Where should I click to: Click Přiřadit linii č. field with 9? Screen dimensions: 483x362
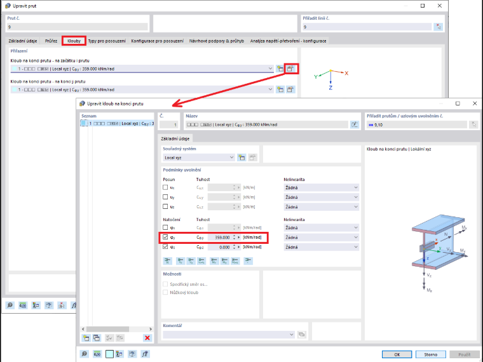[x=367, y=27]
